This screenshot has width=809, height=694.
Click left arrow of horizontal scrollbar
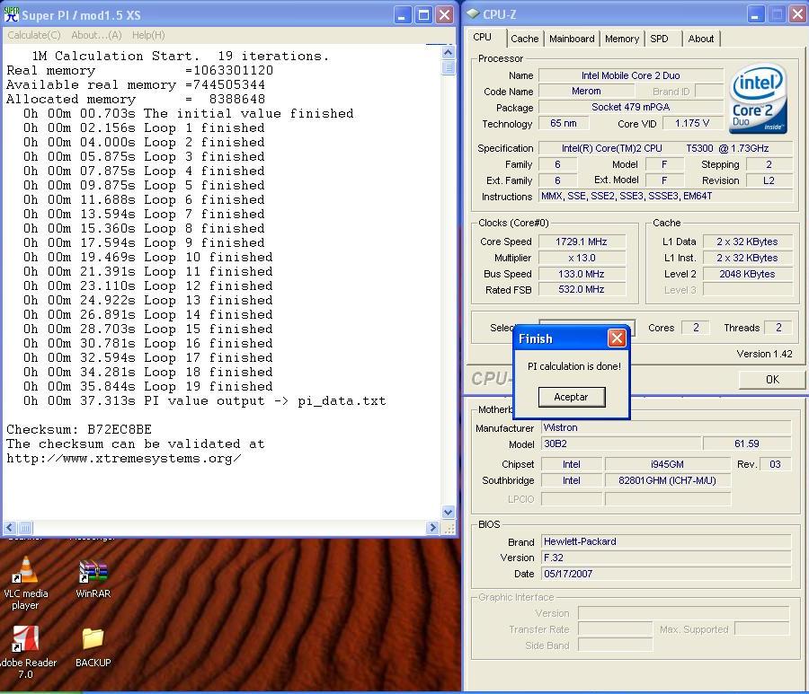pos(9,527)
